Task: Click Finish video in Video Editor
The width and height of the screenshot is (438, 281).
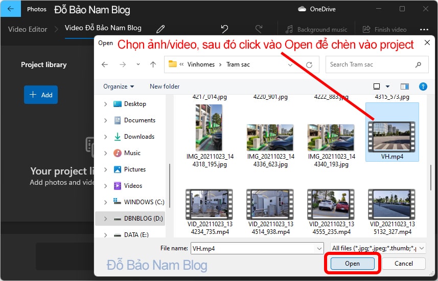Action: coord(385,29)
